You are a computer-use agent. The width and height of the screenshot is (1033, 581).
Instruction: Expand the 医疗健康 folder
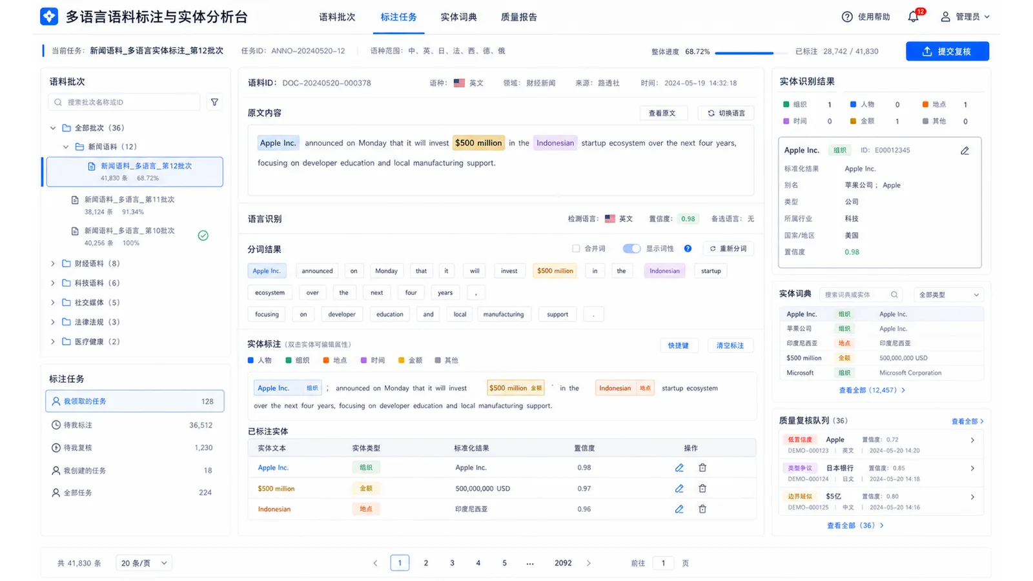pos(53,341)
